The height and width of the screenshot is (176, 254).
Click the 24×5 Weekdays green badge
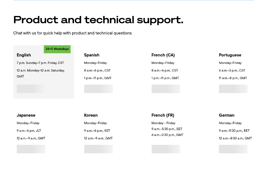pos(57,49)
